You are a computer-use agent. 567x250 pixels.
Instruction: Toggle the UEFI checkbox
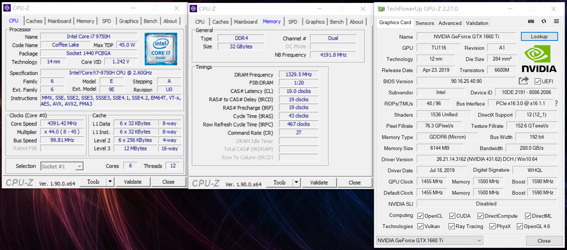pyautogui.click(x=537, y=81)
